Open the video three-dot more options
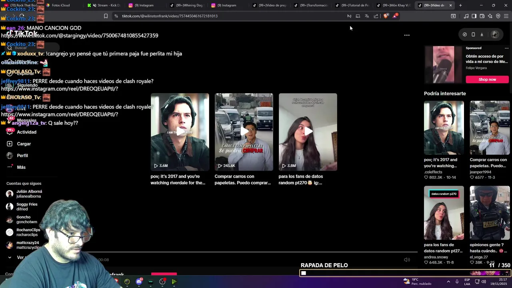This screenshot has height=288, width=512. click(x=407, y=35)
